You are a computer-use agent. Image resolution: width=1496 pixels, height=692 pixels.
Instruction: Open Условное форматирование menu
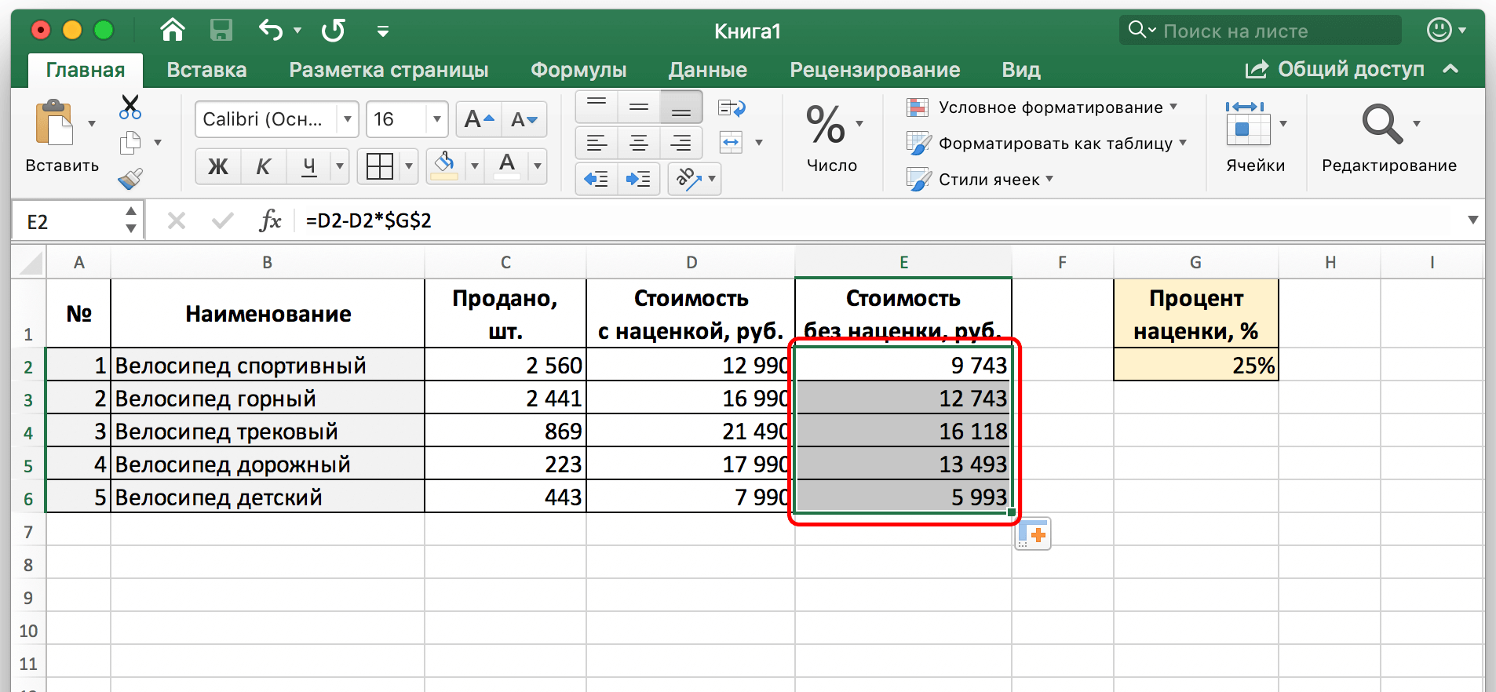pos(1042,107)
